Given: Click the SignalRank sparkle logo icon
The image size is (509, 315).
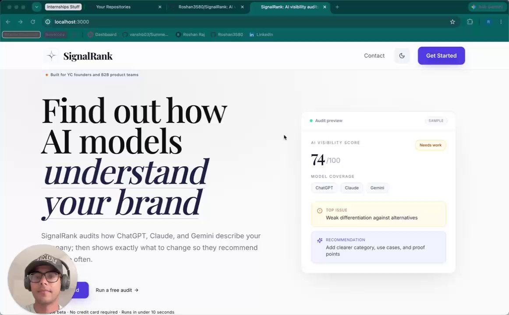Looking at the screenshot, I should [51, 56].
